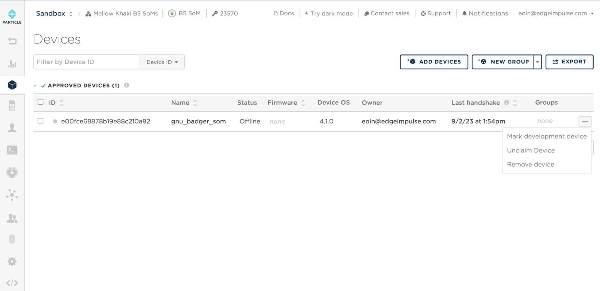Open the bar chart sidebar icon

(x=12, y=64)
